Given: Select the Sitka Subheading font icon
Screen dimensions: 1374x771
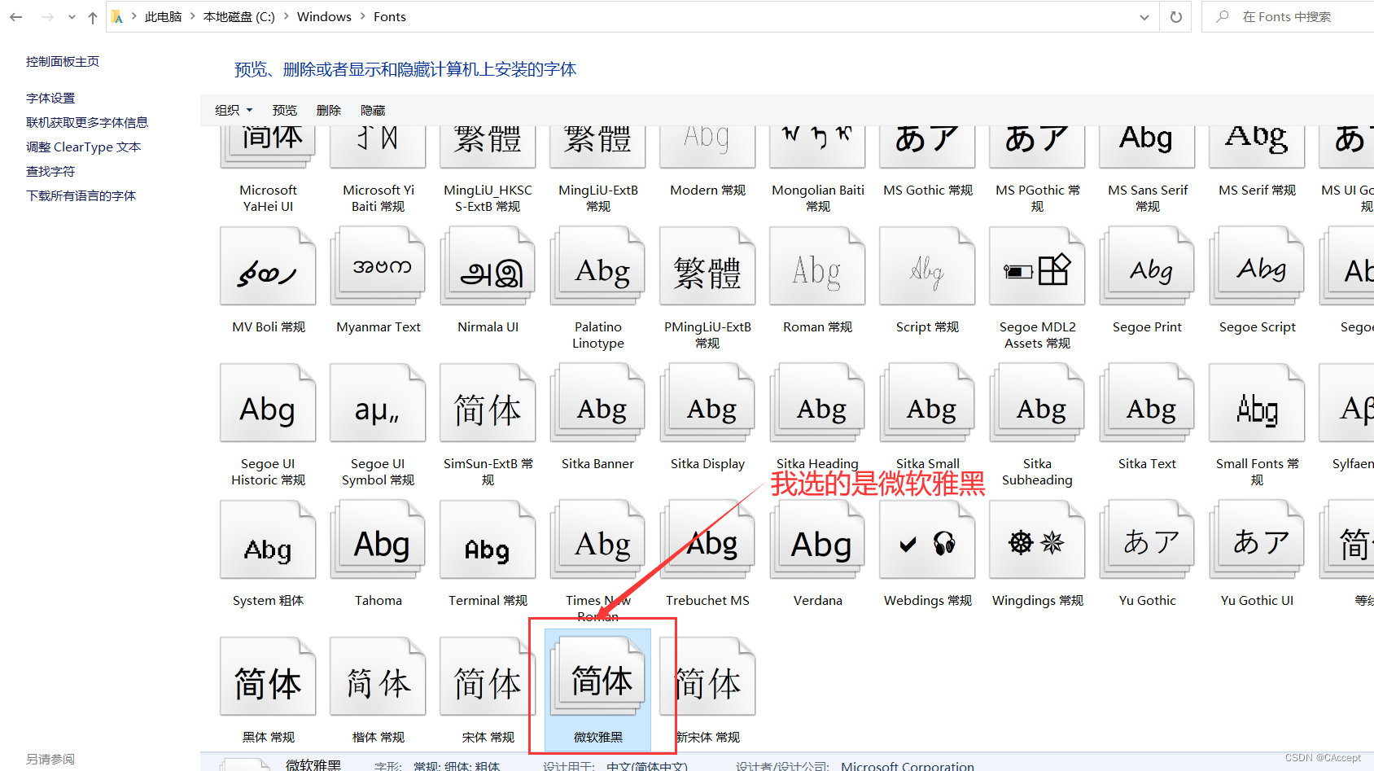Looking at the screenshot, I should click(x=1037, y=403).
